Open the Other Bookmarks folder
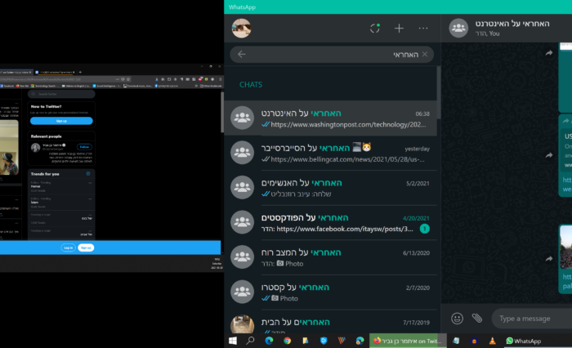Viewport: 572px width, 348px height. [x=211, y=86]
